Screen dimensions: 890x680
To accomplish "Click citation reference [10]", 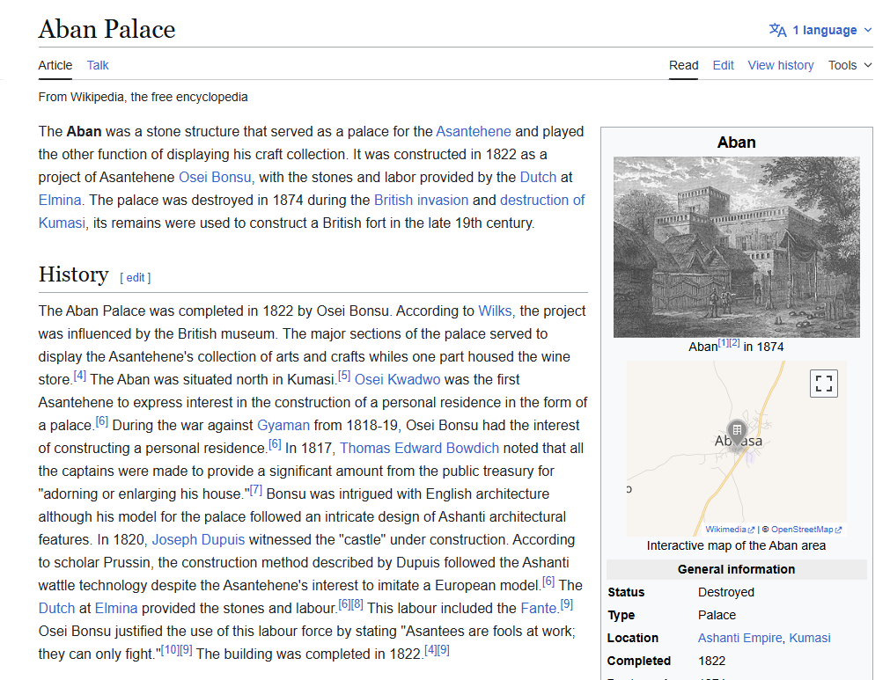I will coord(170,650).
